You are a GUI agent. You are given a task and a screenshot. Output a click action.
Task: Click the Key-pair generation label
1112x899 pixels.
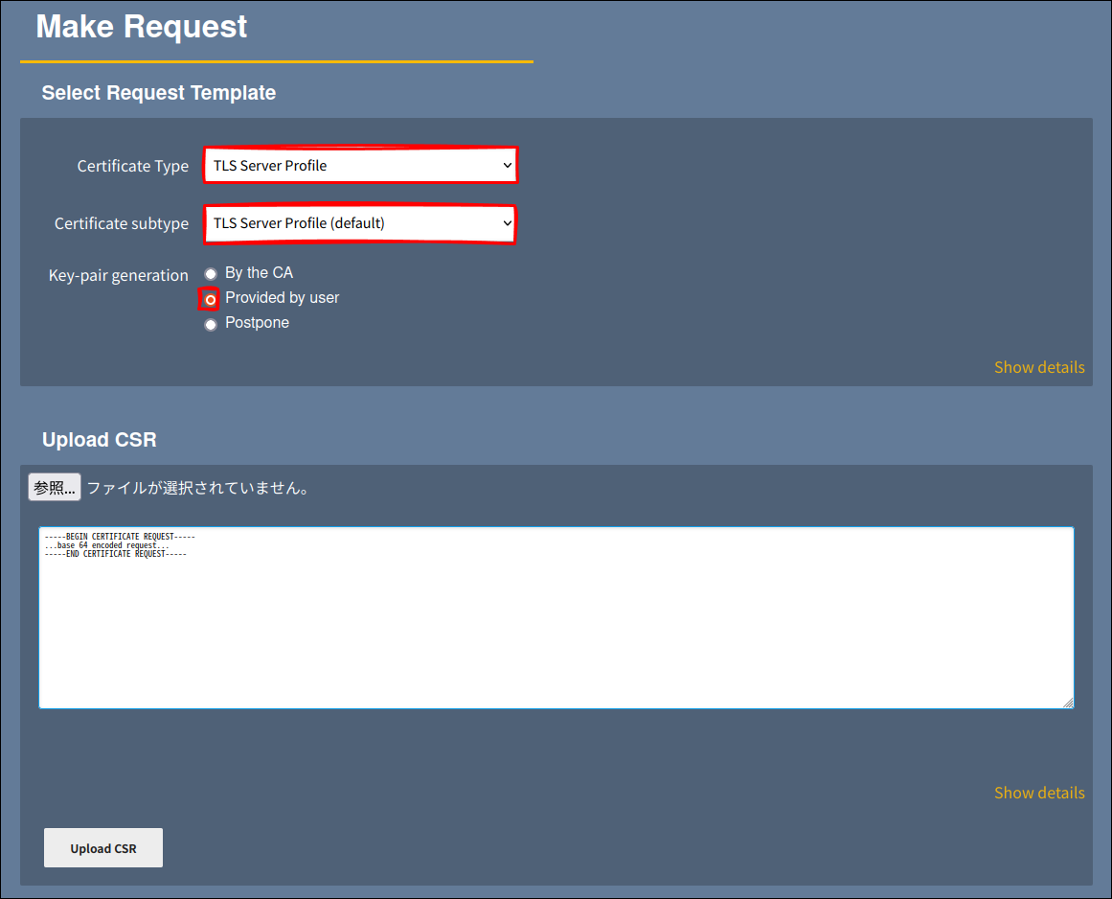119,275
